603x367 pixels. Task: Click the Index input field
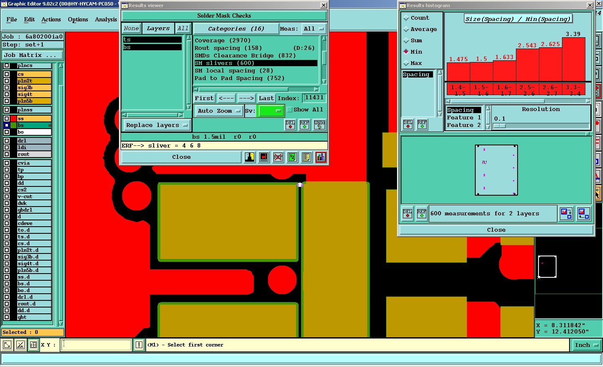(314, 98)
